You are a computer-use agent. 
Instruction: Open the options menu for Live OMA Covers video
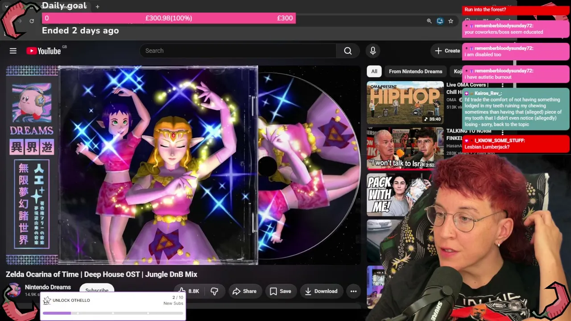tap(502, 85)
